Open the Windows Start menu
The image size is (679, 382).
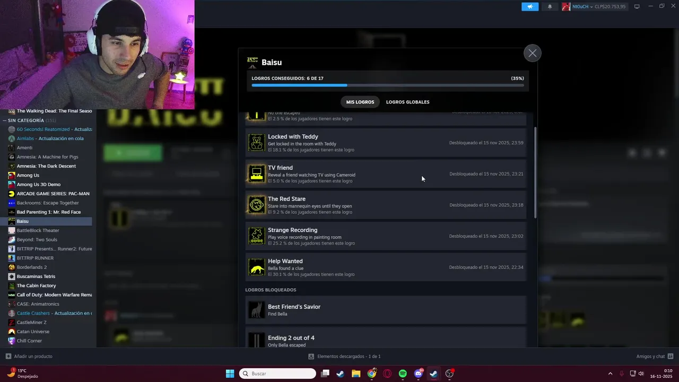tap(230, 374)
